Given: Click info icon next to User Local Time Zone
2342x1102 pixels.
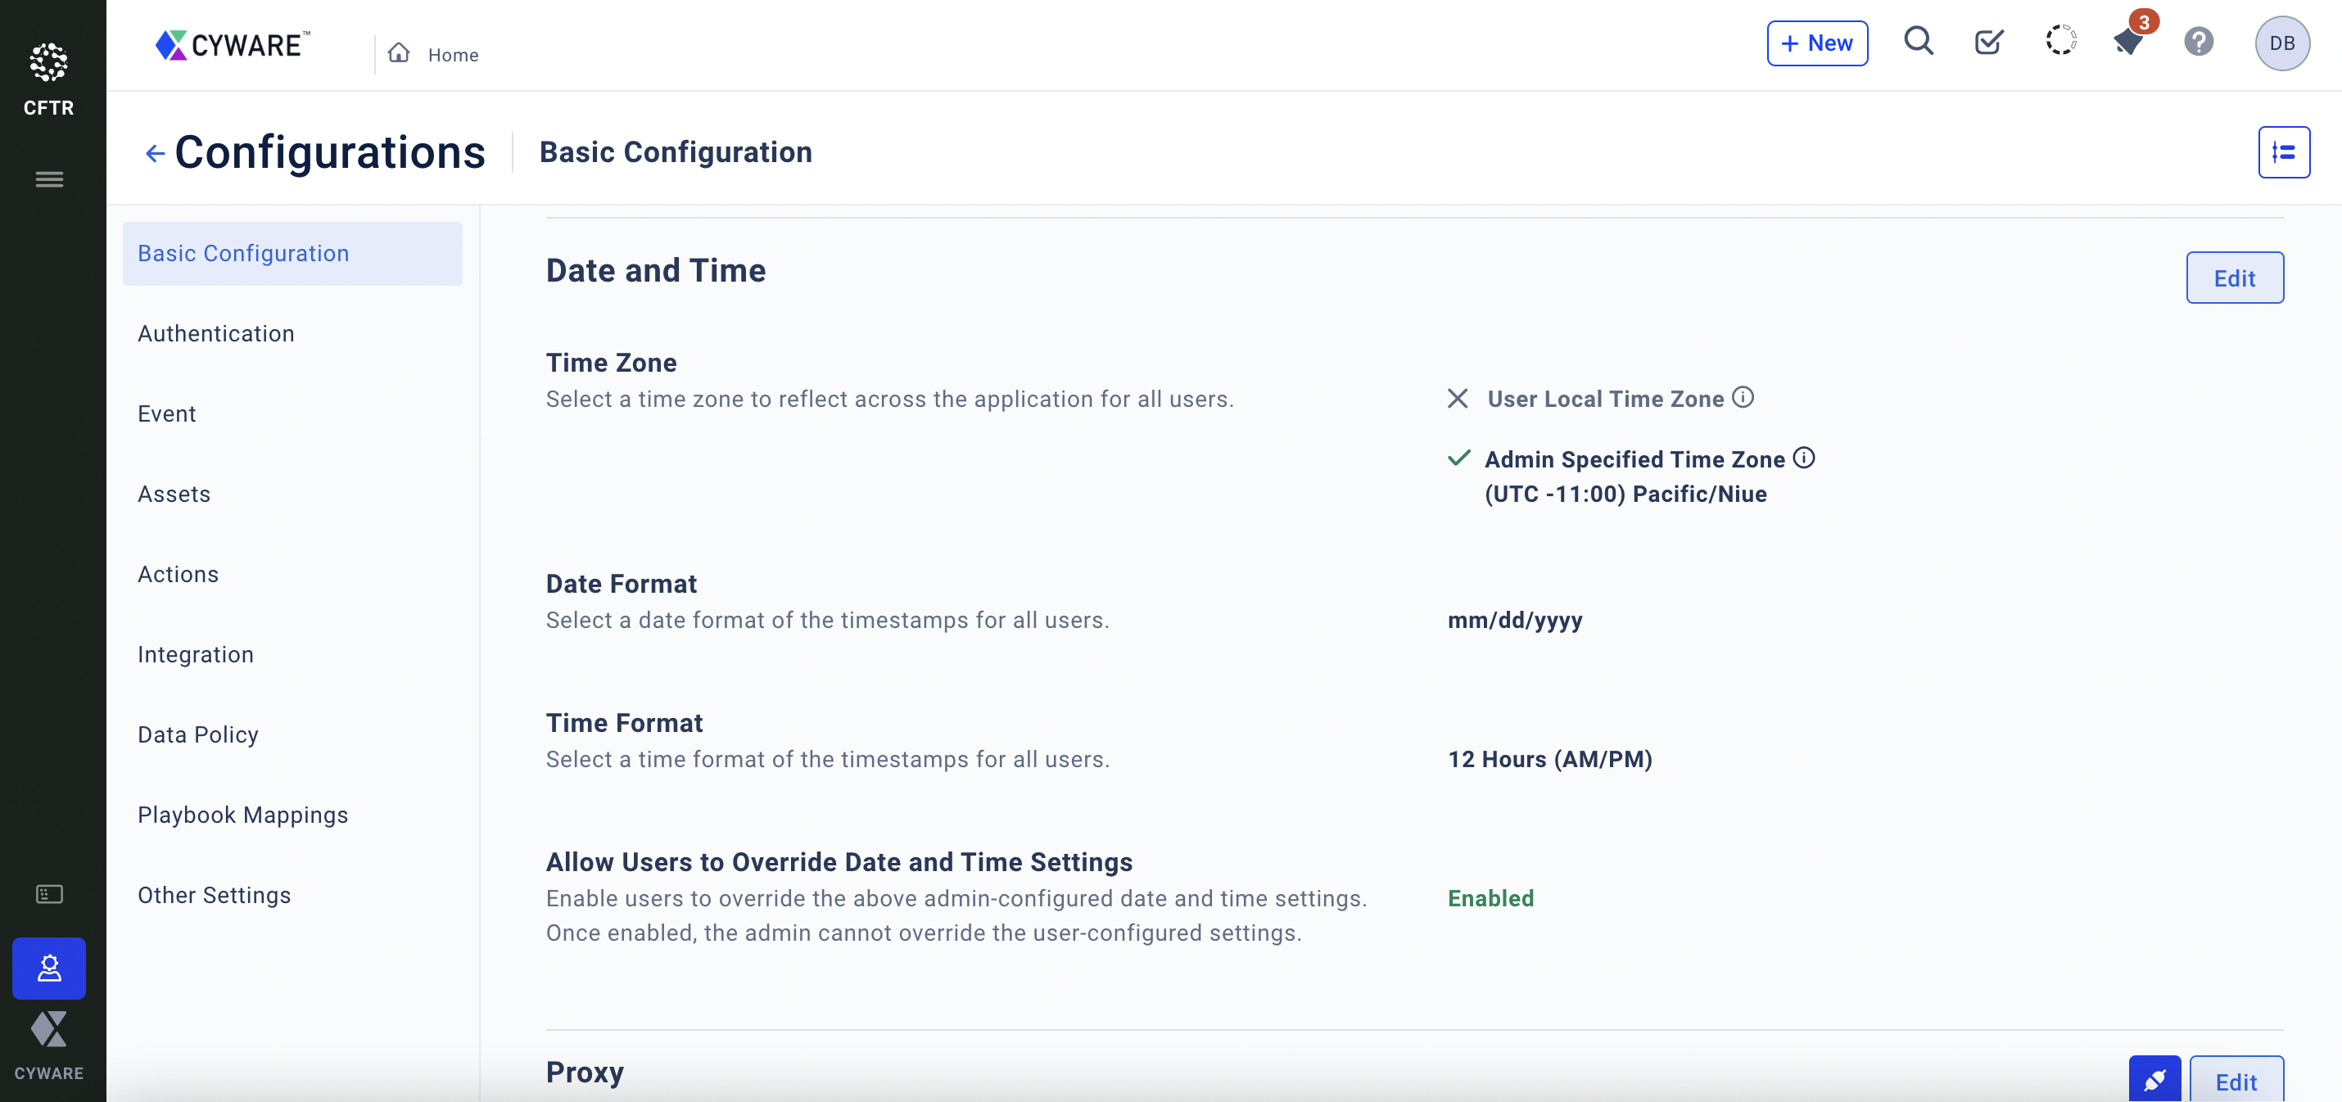Looking at the screenshot, I should coord(1742,397).
